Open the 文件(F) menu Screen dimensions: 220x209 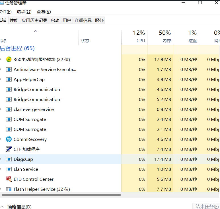point(6,12)
